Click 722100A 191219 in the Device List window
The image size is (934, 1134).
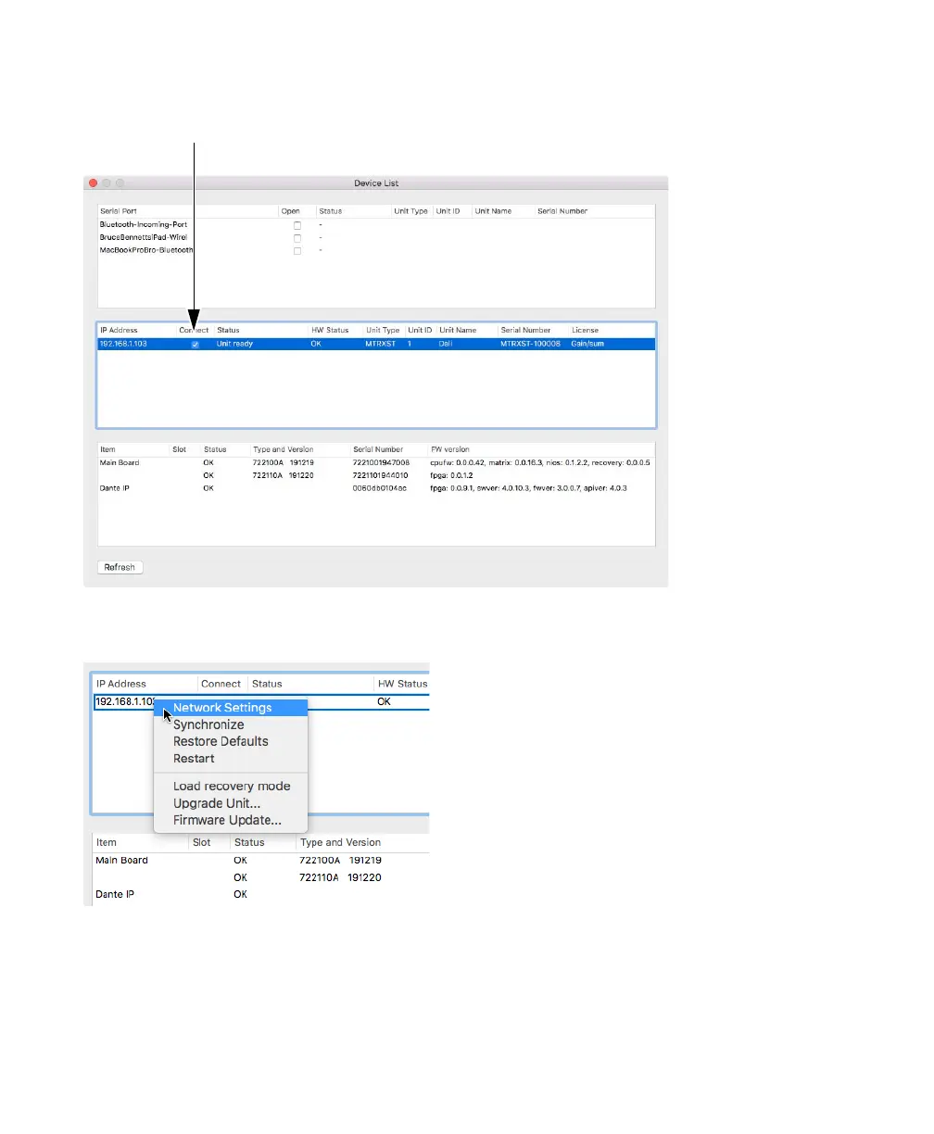pos(284,462)
